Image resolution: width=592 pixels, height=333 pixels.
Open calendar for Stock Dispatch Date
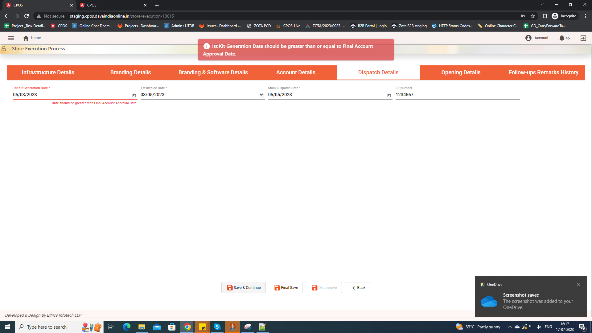(389, 96)
